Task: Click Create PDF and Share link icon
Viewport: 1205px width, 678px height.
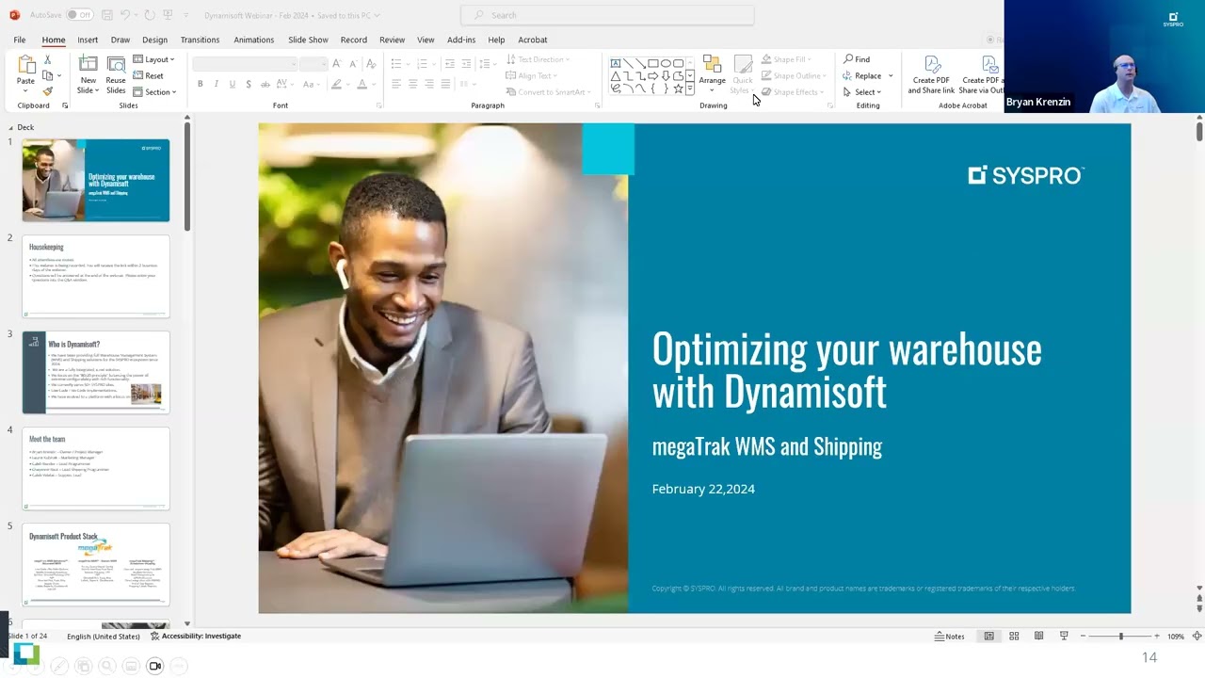Action: pyautogui.click(x=932, y=64)
